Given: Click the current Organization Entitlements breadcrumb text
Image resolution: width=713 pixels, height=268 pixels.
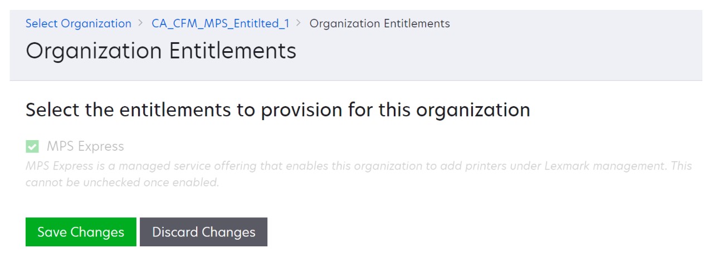Looking at the screenshot, I should pos(379,23).
